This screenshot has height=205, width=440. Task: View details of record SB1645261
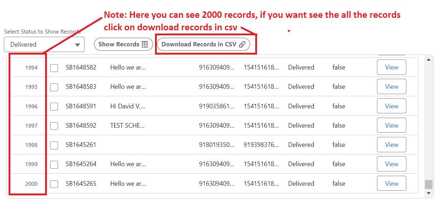click(392, 145)
